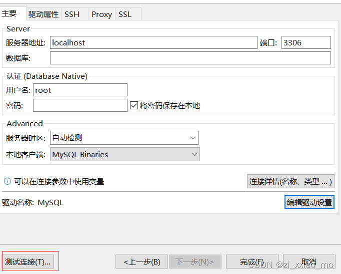The width and height of the screenshot is (341, 274).
Task: Click the 可以在连接参数中使用变量 hint text
Action: pos(59,181)
